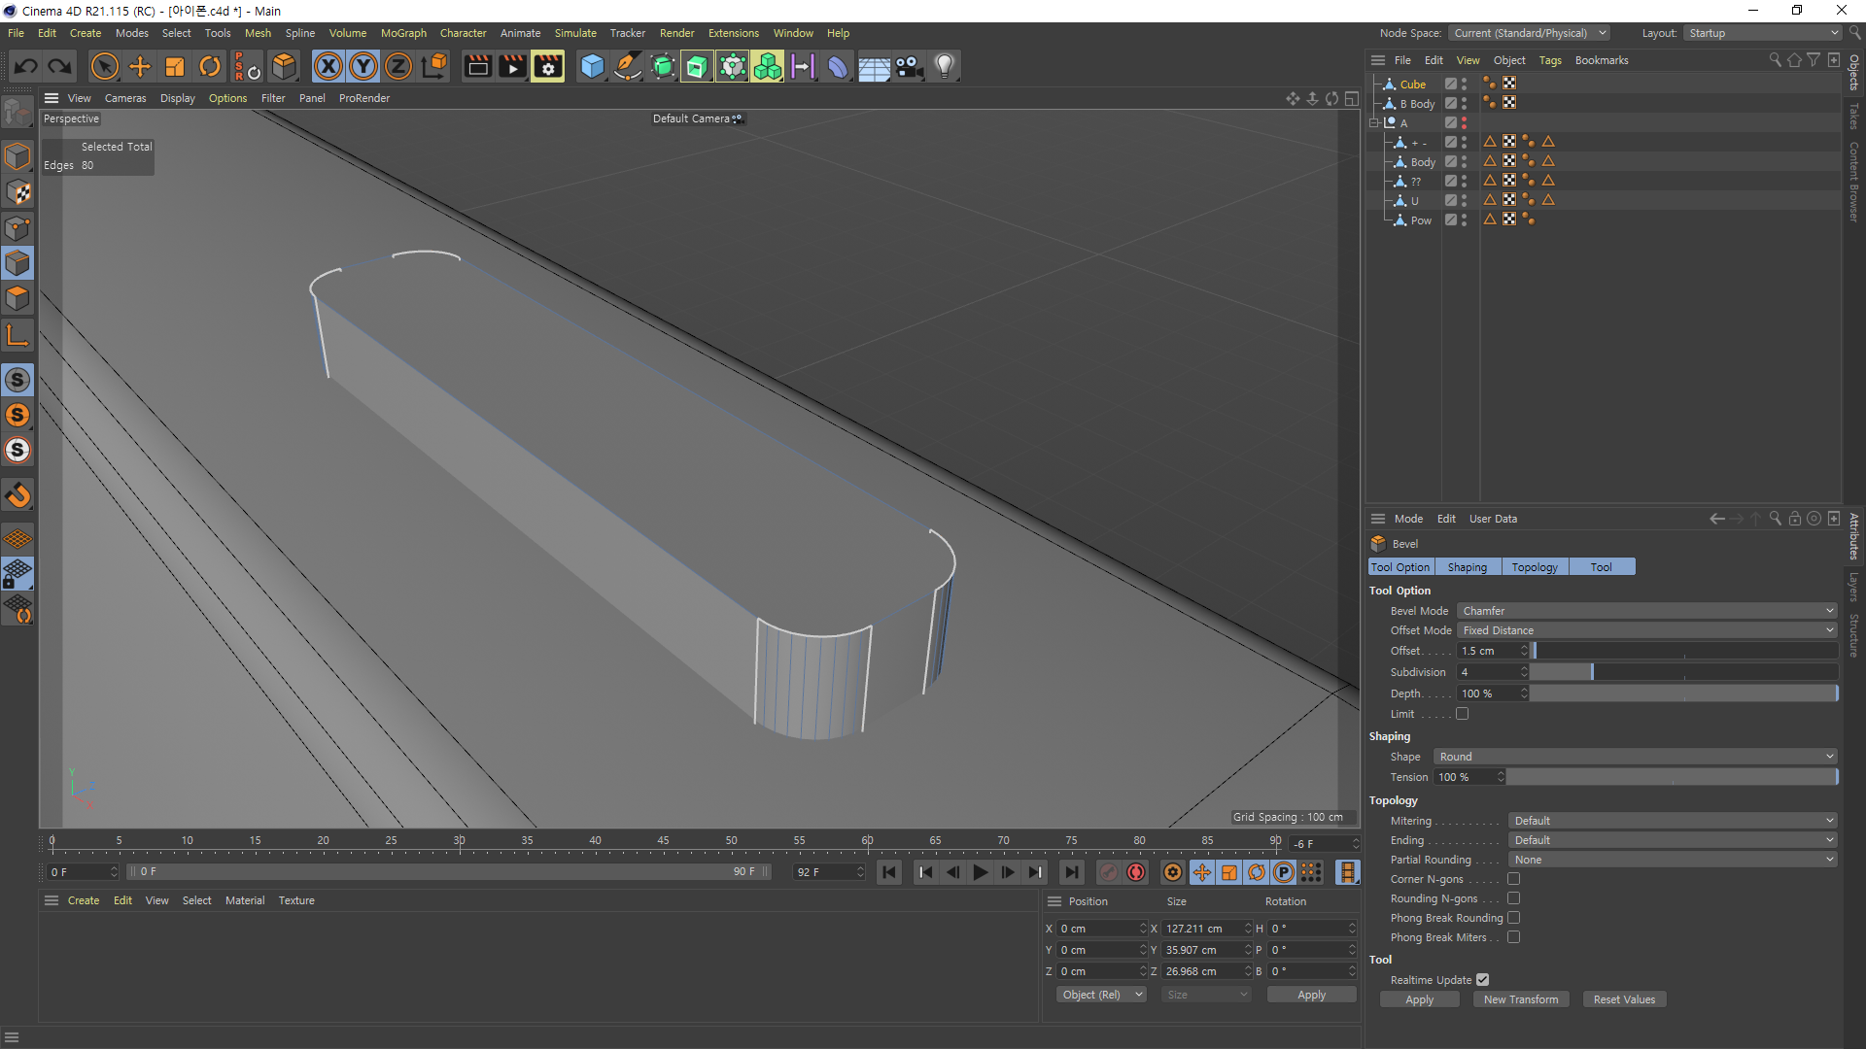Add a Cube primitive object icon
This screenshot has width=1866, height=1049.
(592, 66)
